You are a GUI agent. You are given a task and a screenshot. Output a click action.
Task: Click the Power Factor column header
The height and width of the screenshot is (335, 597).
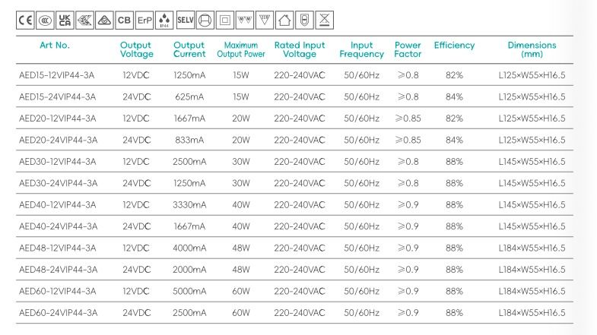[x=408, y=49]
